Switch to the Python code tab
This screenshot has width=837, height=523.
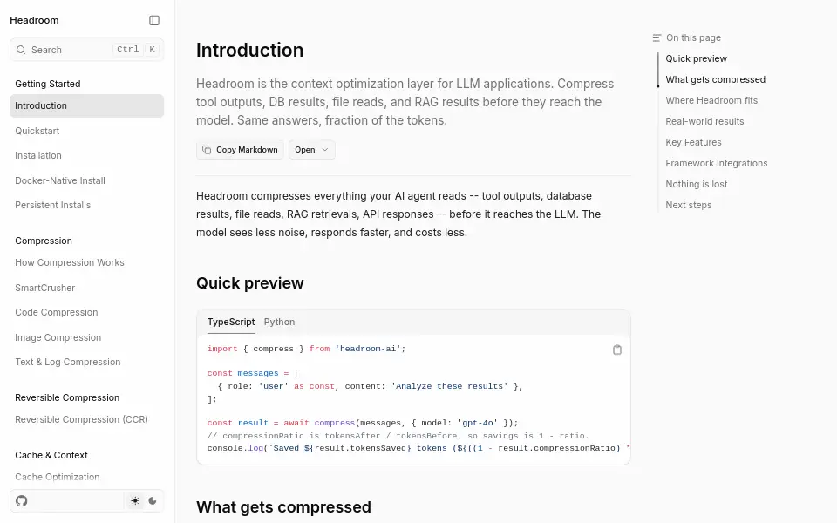[x=279, y=322]
